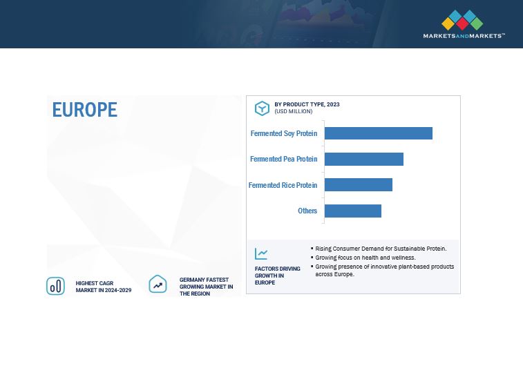Screen dimensions: 523x366
Task: Select the Fermented Rice Protein label
Action: point(283,185)
